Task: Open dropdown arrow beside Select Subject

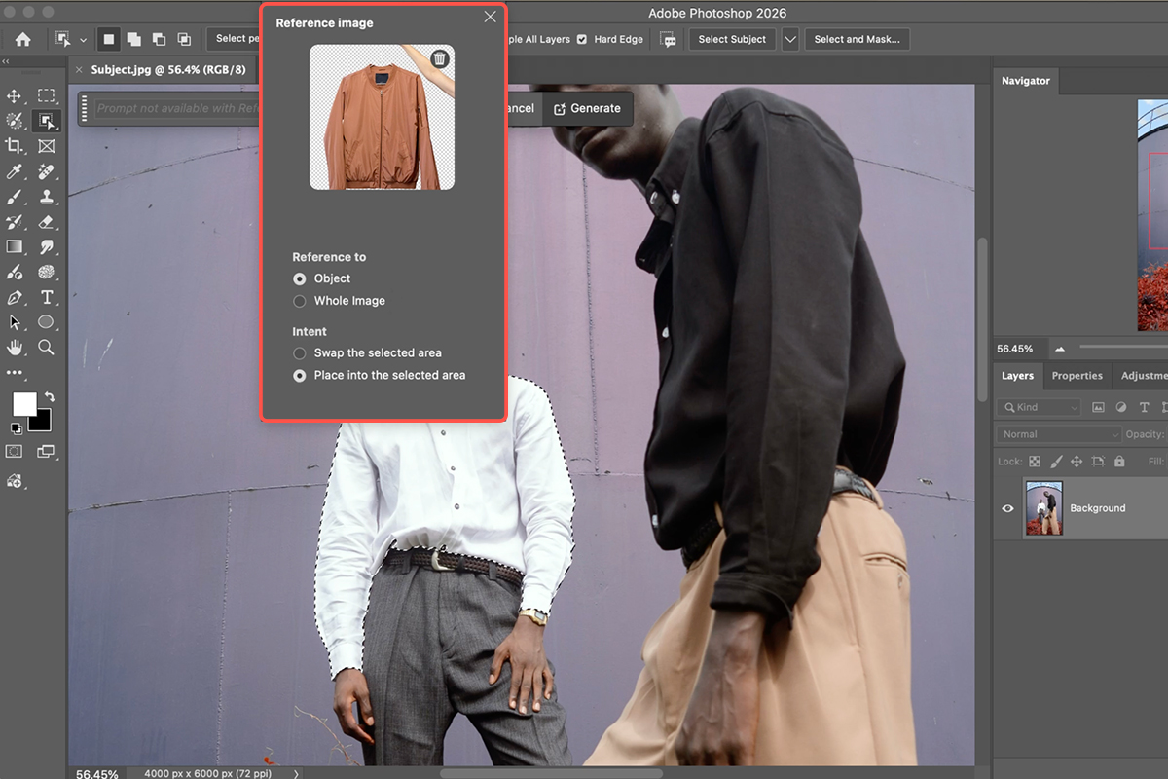Action: (x=789, y=39)
